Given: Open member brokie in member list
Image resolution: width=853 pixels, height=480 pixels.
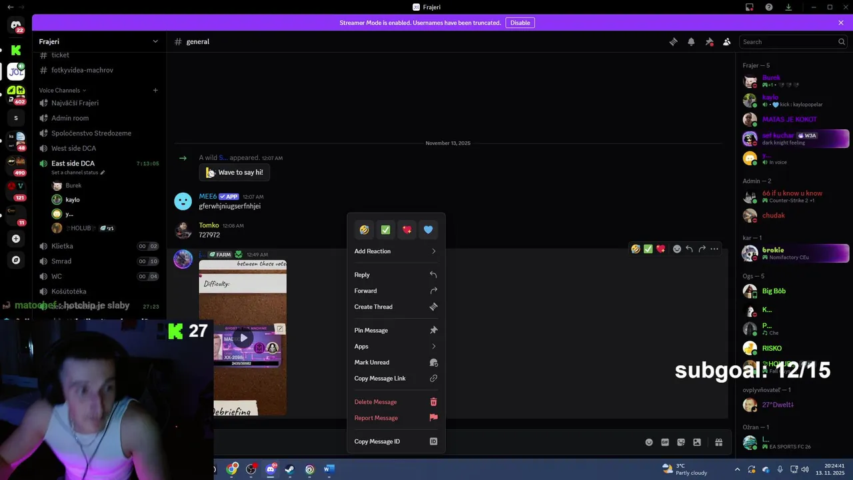Looking at the screenshot, I should [x=796, y=253].
